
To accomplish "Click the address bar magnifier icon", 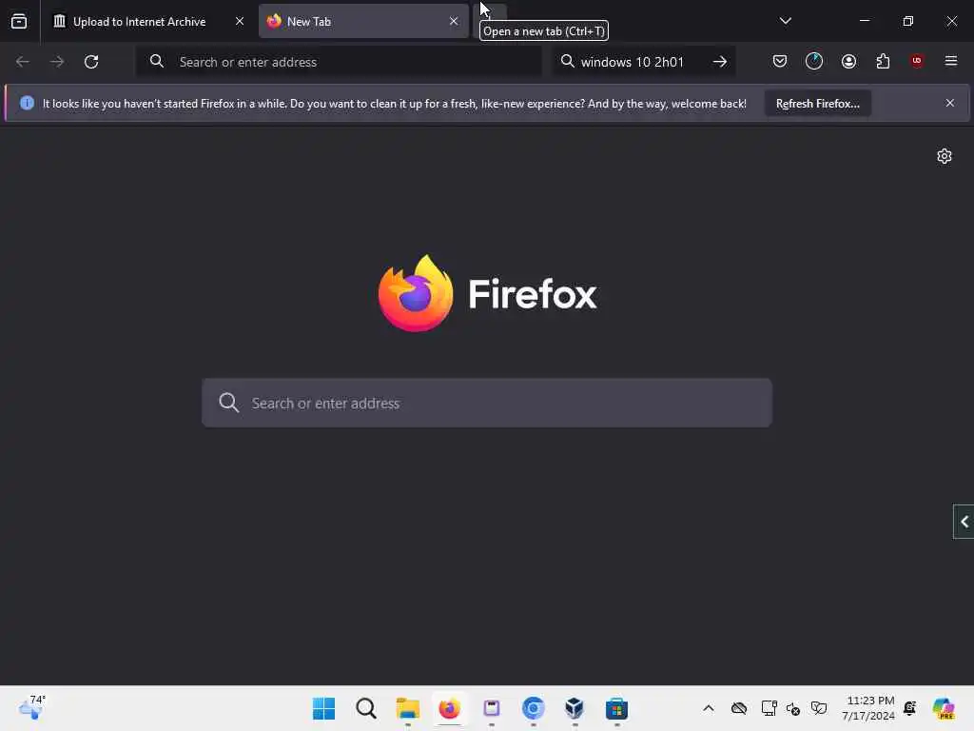I will point(157,61).
